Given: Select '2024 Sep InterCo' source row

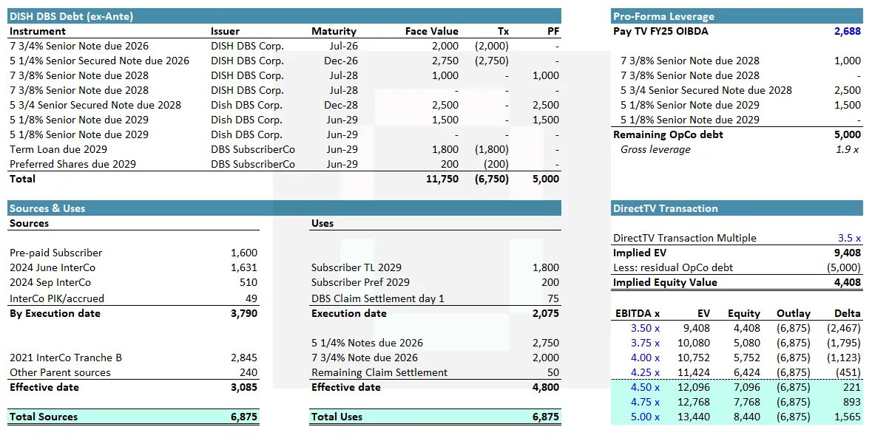Looking at the screenshot, I should 133,282.
